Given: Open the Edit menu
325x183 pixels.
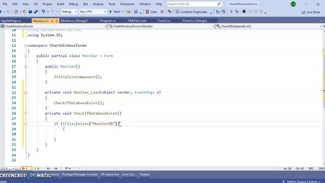Looking at the screenshot, I should click(15, 4).
